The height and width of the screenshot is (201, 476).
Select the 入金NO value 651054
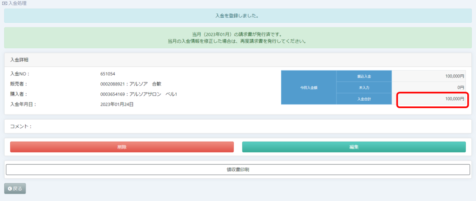pyautogui.click(x=108, y=74)
